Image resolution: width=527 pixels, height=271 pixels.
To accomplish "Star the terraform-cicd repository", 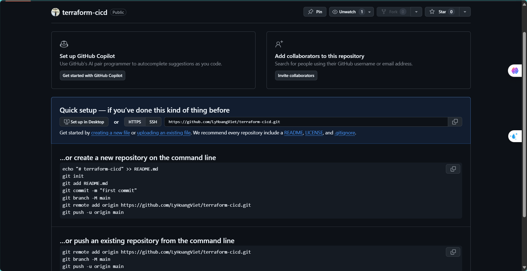I will click(442, 12).
